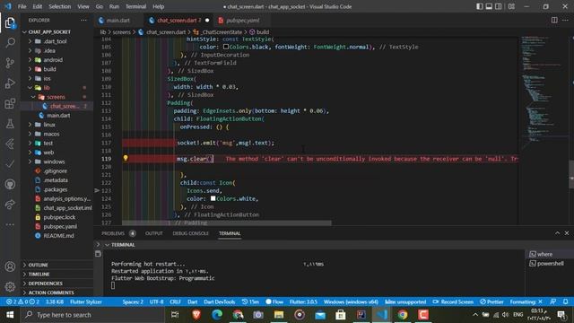
Task: Open the Search view in activity bar
Action: [10, 42]
